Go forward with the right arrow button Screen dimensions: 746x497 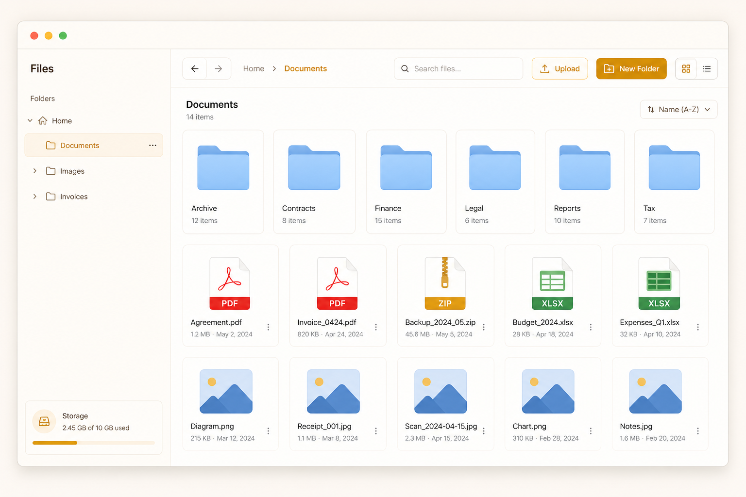point(219,69)
